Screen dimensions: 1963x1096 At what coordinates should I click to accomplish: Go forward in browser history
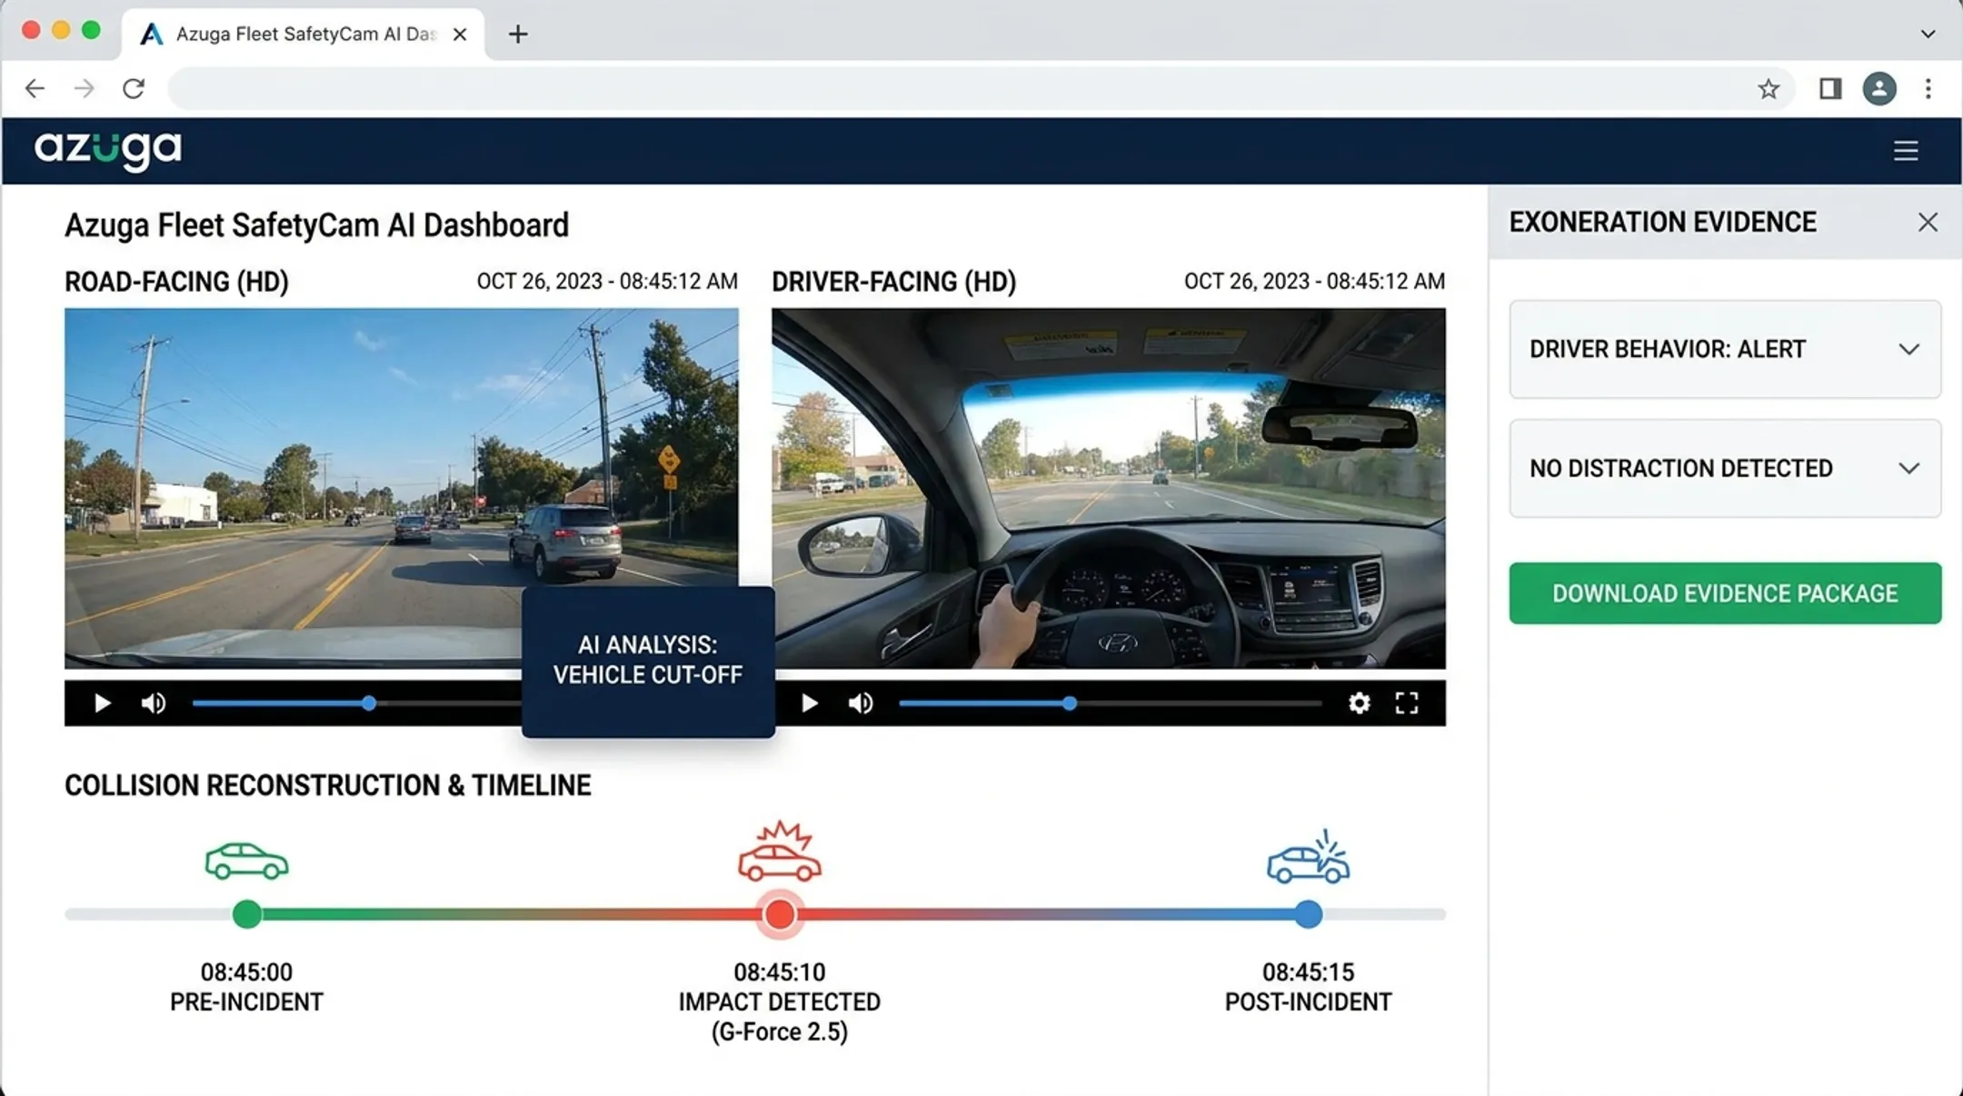[84, 88]
